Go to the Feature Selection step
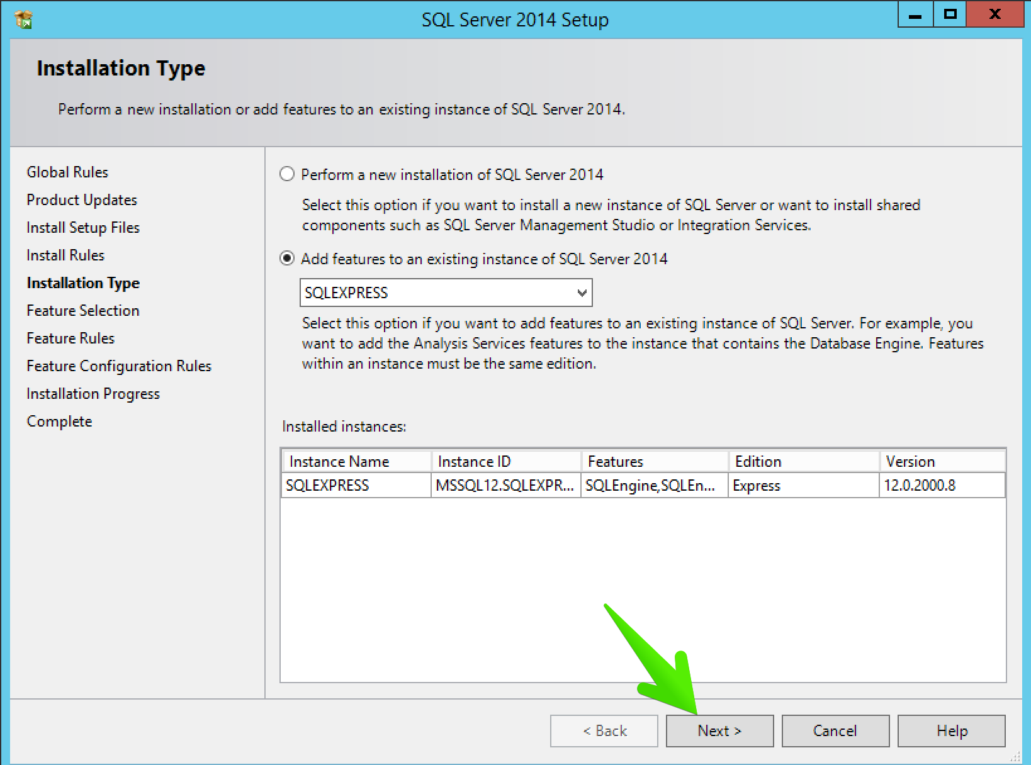 pyautogui.click(x=83, y=311)
